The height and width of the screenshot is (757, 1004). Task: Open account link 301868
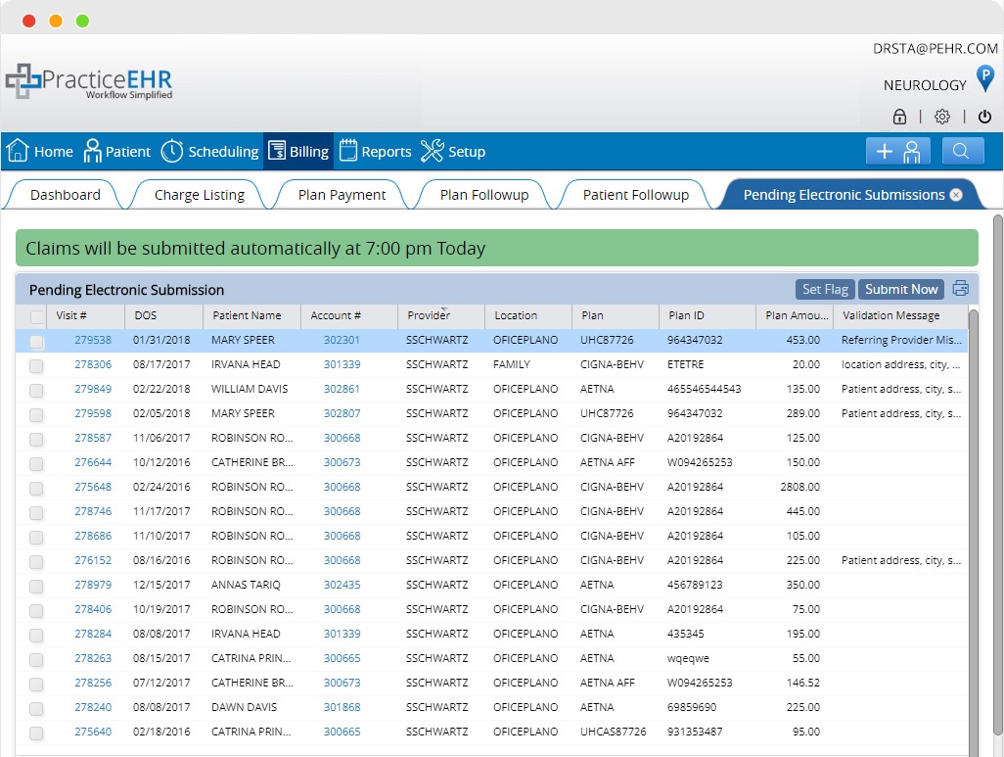click(342, 707)
